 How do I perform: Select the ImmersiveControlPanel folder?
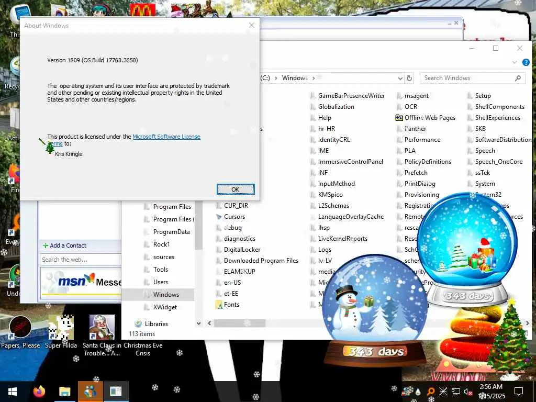coord(350,162)
